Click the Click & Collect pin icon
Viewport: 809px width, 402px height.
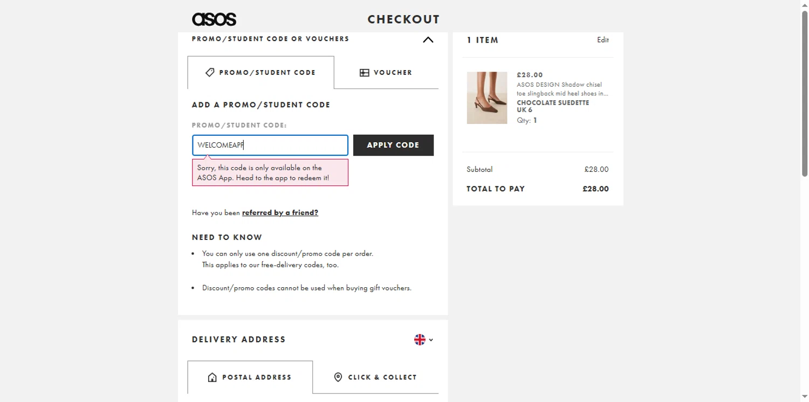338,377
